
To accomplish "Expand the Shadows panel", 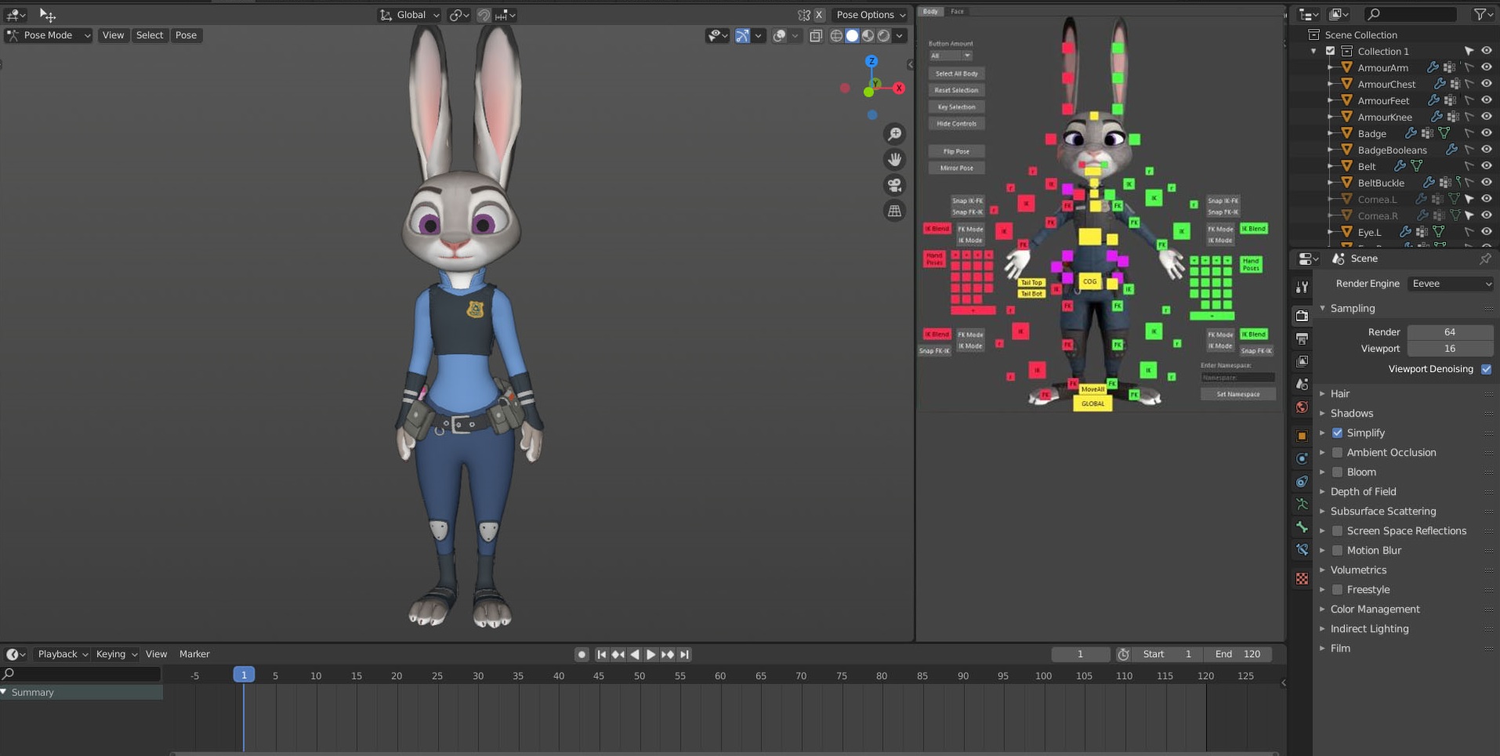I will pyautogui.click(x=1351, y=413).
